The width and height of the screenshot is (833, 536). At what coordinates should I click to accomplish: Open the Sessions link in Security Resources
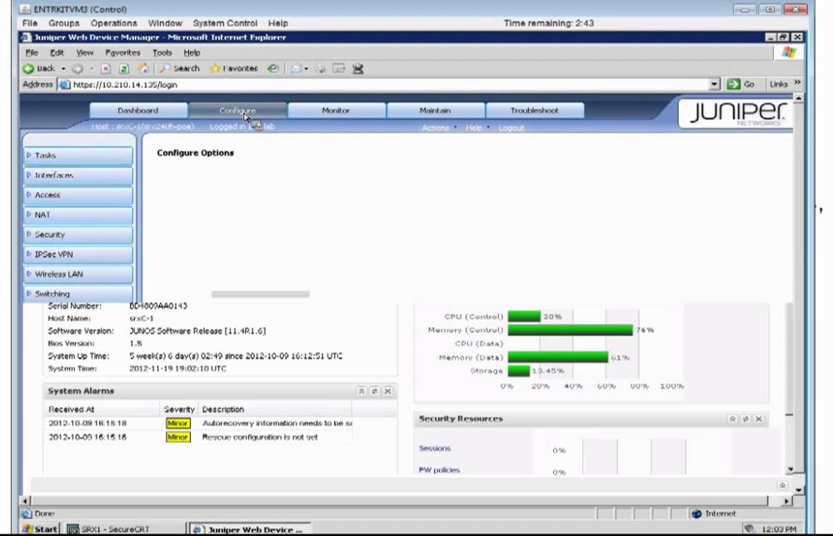[x=435, y=449]
